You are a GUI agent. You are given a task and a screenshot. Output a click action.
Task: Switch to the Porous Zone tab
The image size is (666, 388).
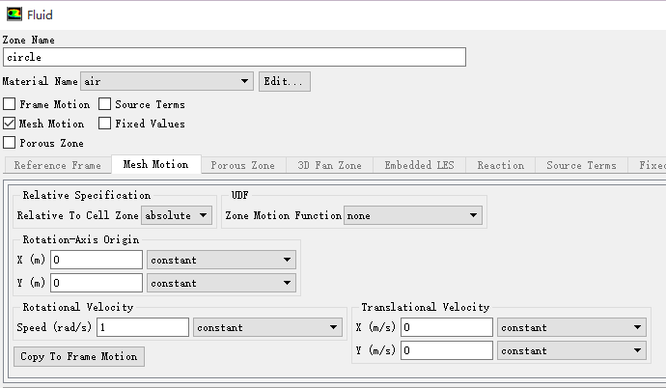(x=243, y=165)
